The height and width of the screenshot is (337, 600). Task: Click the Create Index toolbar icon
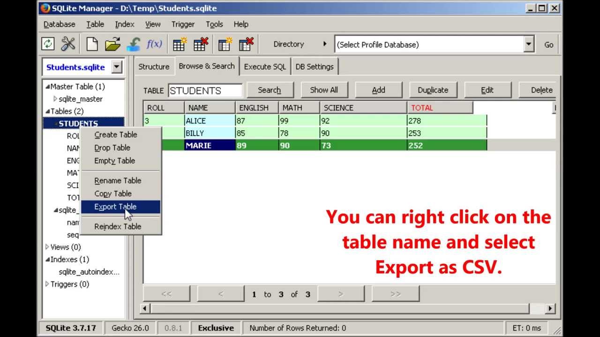[x=225, y=44]
